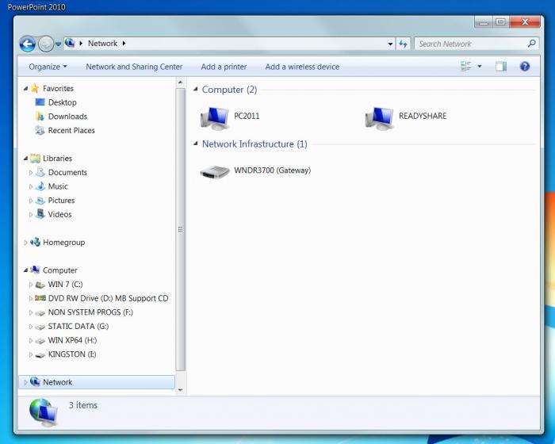Select Recent Places in Favorites
The height and width of the screenshot is (444, 555).
pos(71,131)
